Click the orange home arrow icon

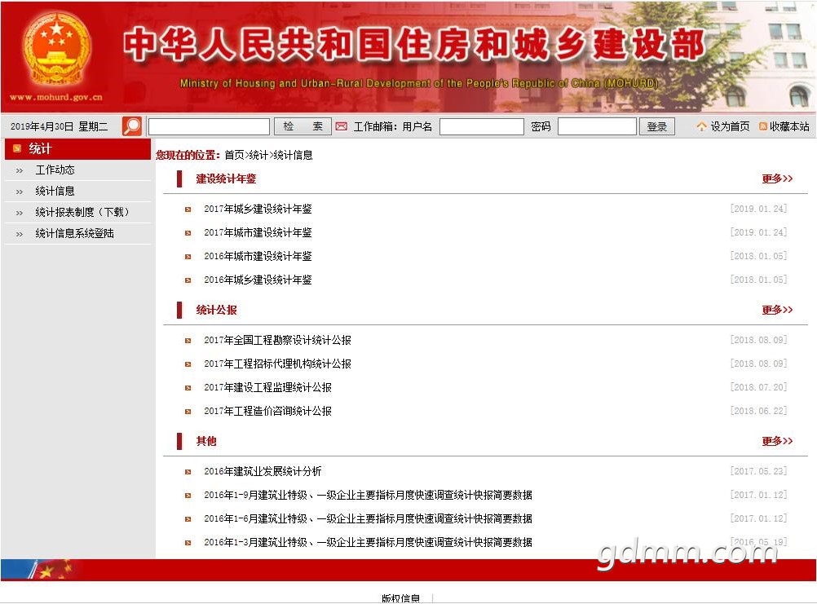pyautogui.click(x=701, y=126)
